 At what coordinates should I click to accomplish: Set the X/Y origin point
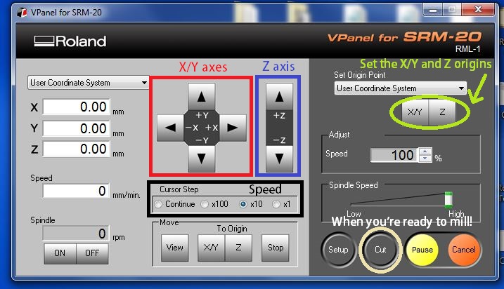pyautogui.click(x=415, y=112)
